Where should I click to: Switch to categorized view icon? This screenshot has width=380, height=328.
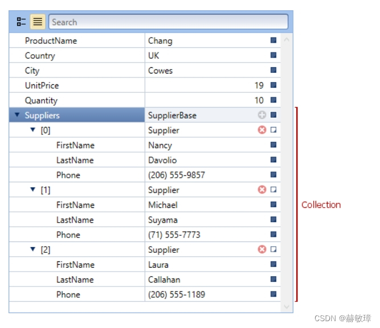21,22
